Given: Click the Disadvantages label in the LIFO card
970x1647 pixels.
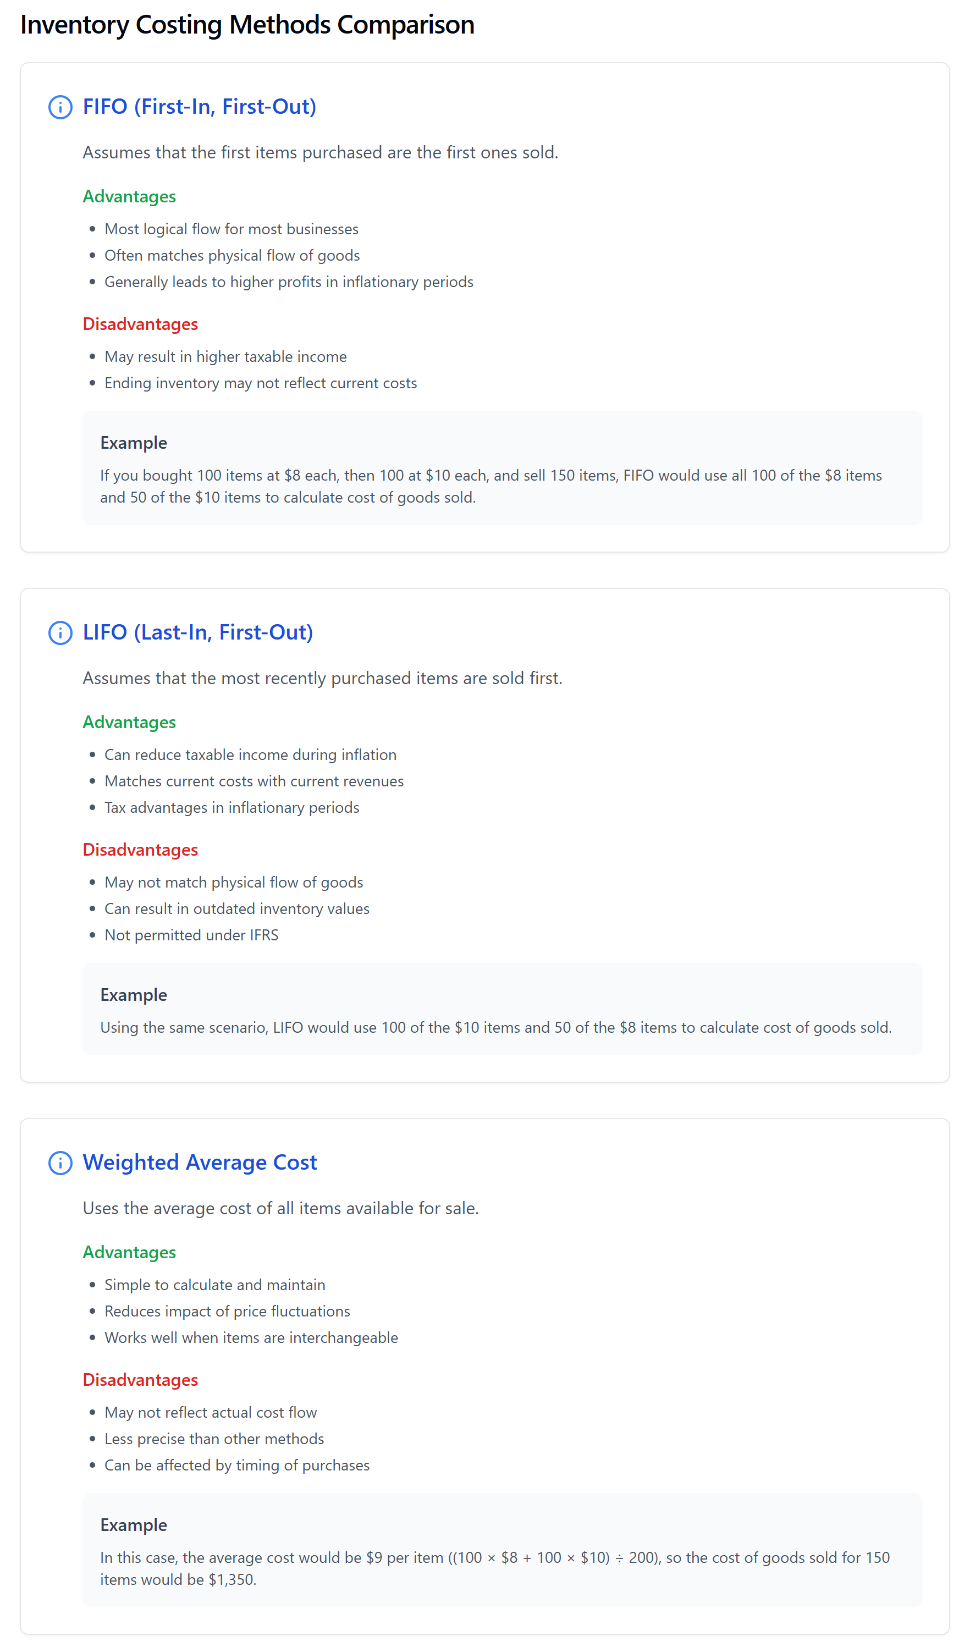Looking at the screenshot, I should tap(140, 850).
